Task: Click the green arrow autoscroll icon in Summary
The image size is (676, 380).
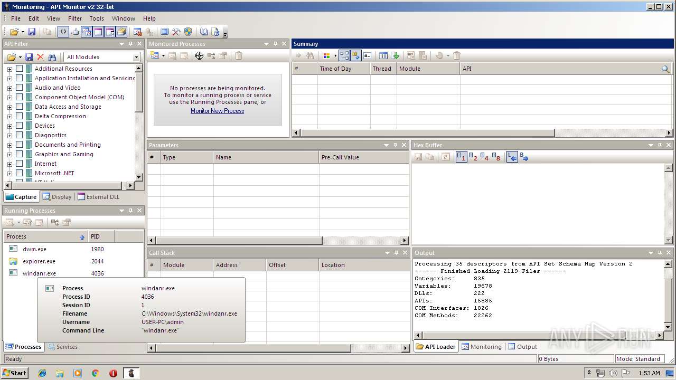Action: coord(395,55)
